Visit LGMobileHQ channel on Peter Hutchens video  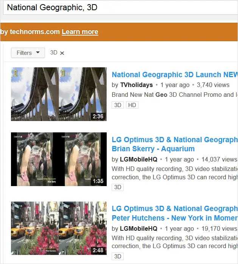pos(138,228)
